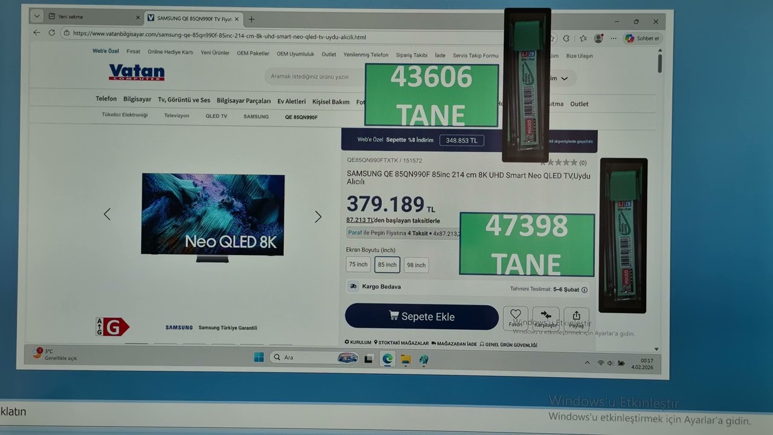Open Tv, Görüntü ve Ses menu
Image resolution: width=773 pixels, height=435 pixels.
(184, 100)
